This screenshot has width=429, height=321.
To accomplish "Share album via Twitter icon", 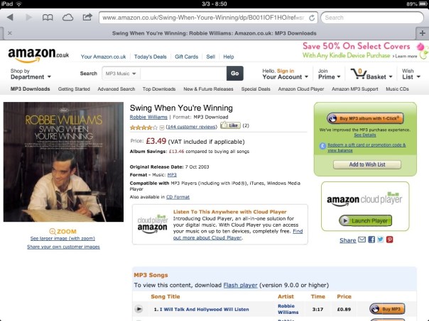I will pos(380,240).
